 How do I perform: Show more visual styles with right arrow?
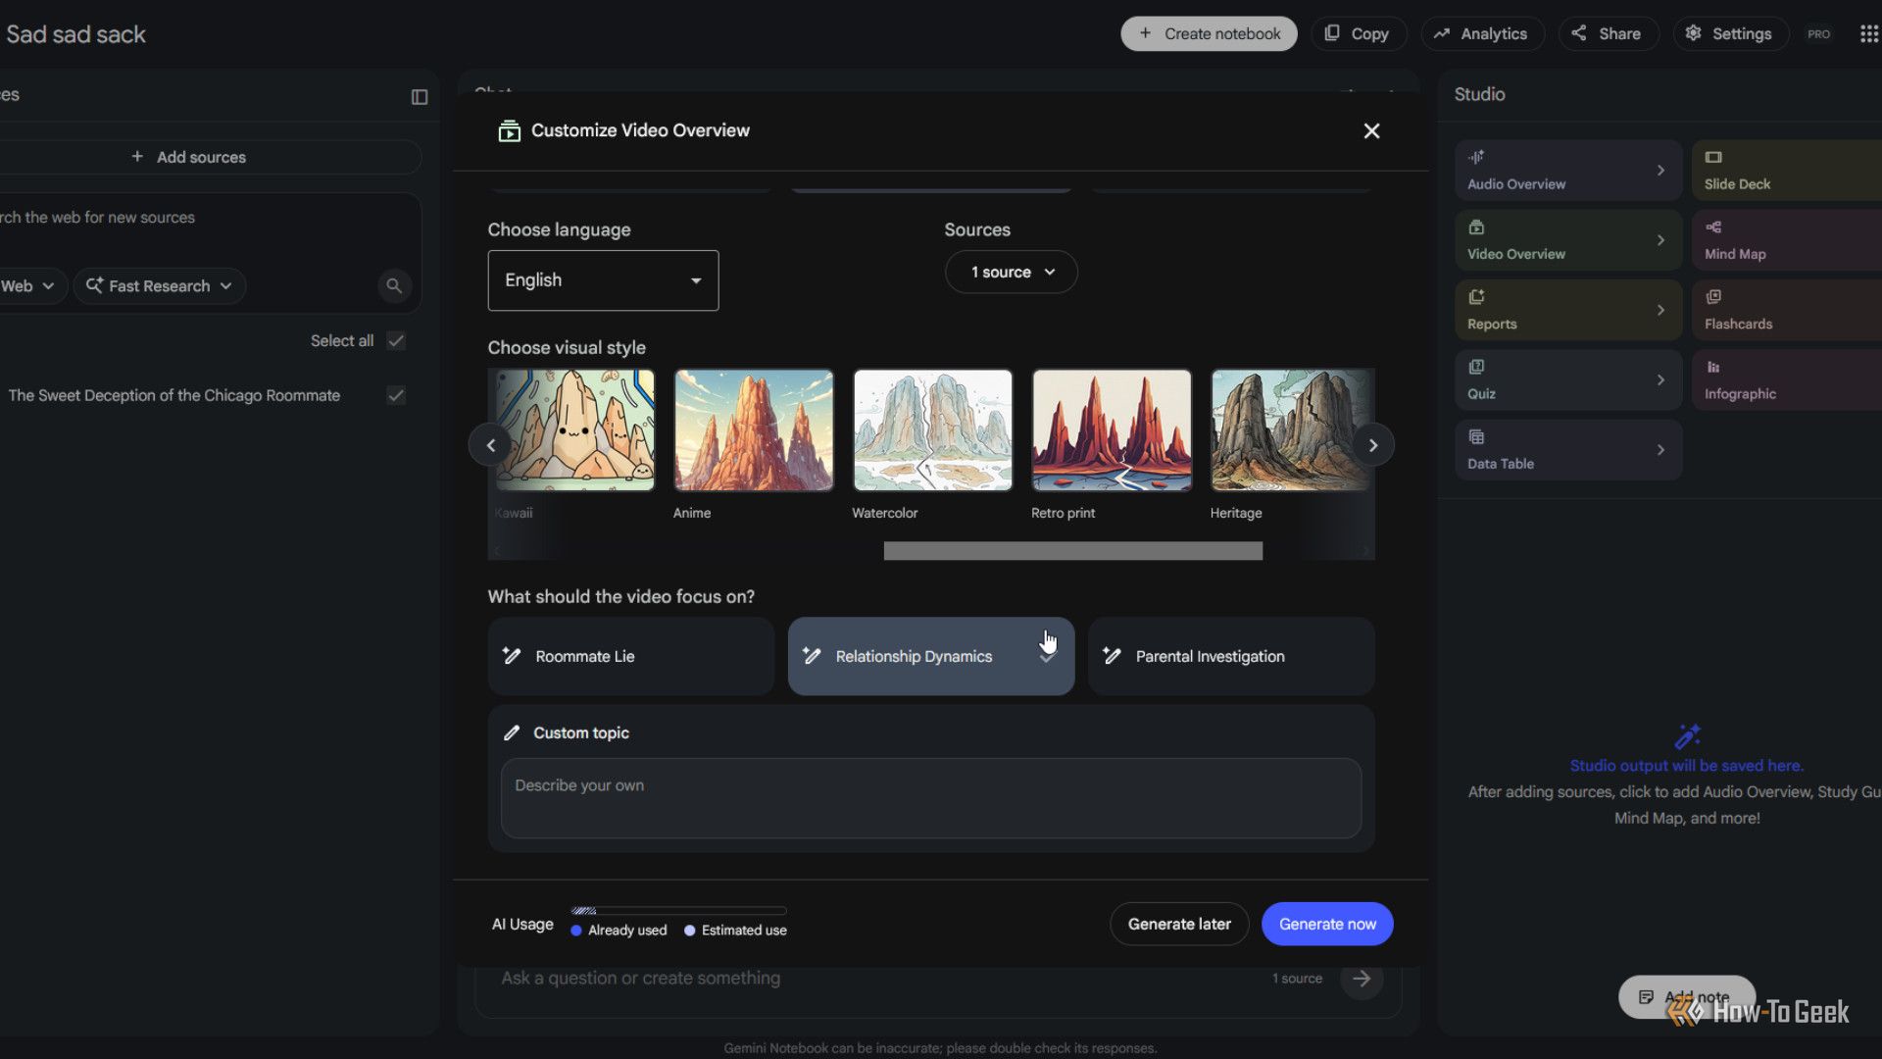pos(1373,445)
